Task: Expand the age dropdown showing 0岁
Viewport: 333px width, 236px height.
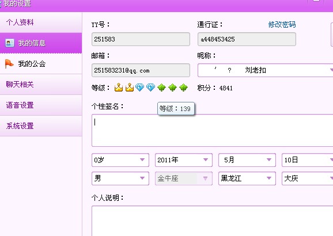Action: pyautogui.click(x=120, y=160)
